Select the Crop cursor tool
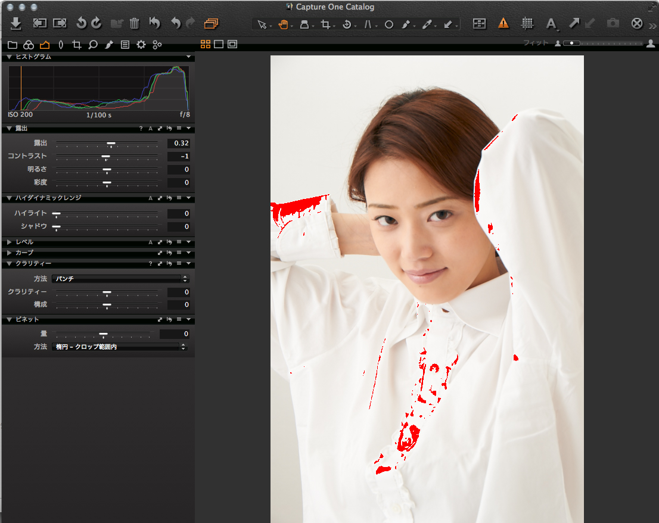Screen dimensions: 659x523 click(325, 24)
